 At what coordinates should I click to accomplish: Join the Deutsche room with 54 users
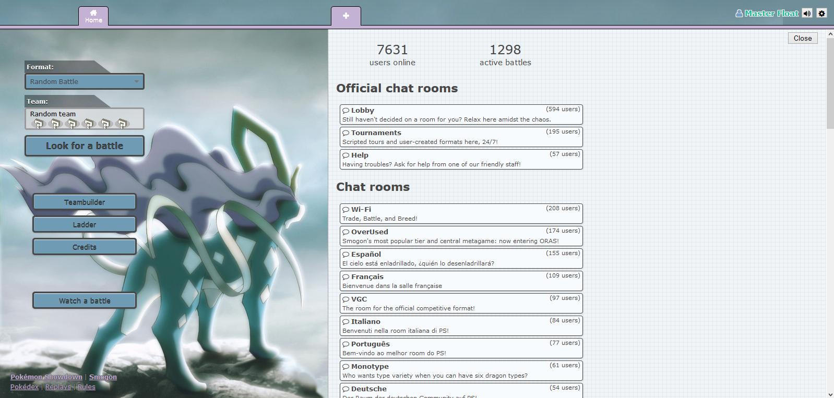461,391
